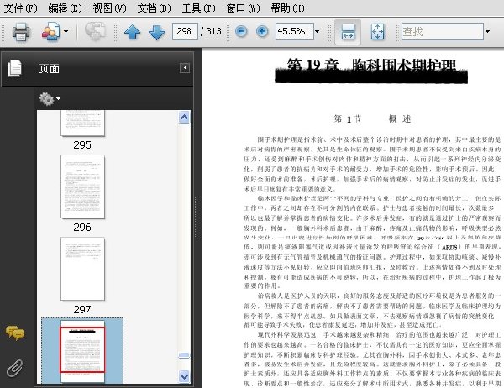Click the section heading 第1节 概述

(372, 119)
